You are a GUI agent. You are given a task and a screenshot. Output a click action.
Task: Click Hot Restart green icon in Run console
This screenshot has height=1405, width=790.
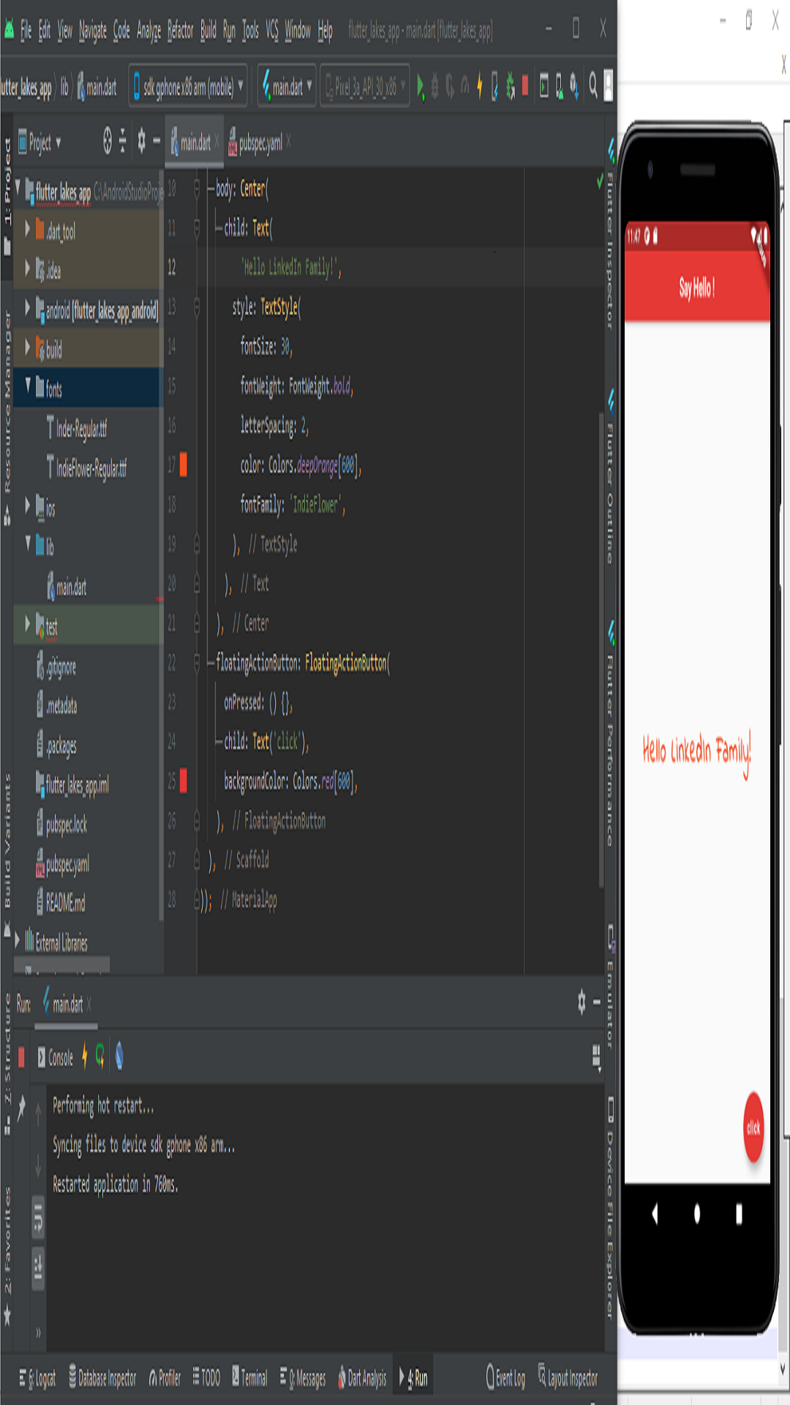click(100, 1056)
